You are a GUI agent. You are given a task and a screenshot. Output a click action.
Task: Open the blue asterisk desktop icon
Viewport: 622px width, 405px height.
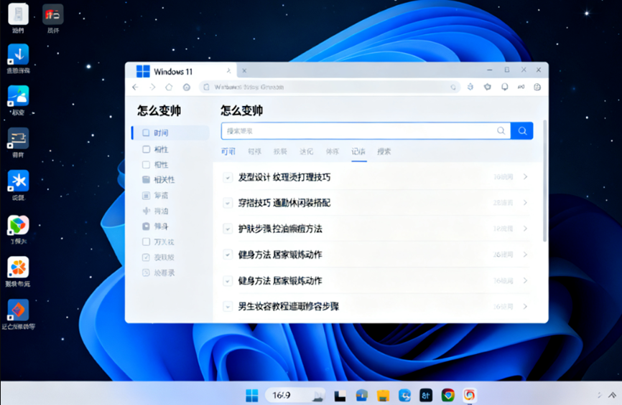[x=18, y=181]
